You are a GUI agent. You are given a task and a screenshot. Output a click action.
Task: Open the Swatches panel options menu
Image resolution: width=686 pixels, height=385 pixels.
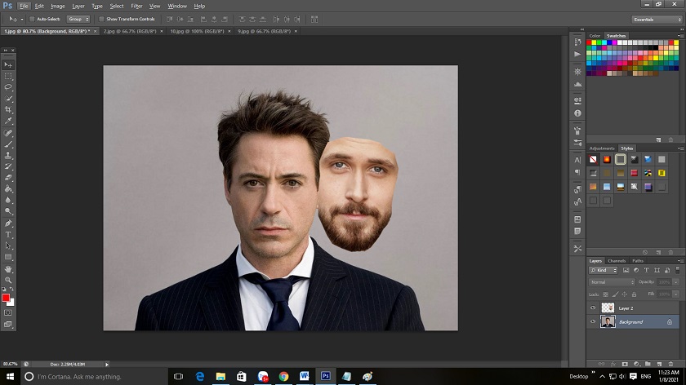coord(680,36)
